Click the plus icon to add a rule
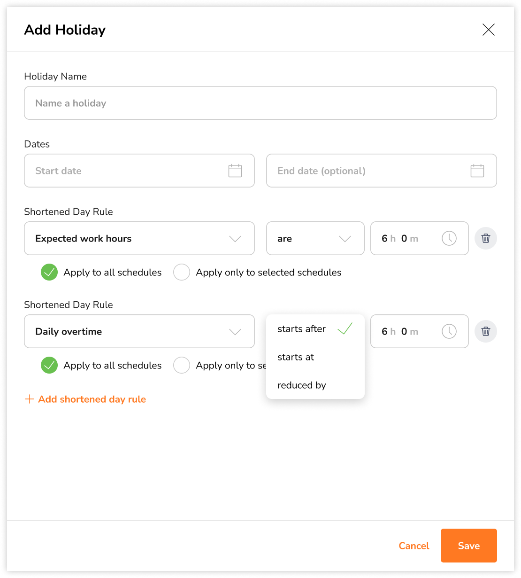Screen dimensions: 521x578 [x=29, y=399]
